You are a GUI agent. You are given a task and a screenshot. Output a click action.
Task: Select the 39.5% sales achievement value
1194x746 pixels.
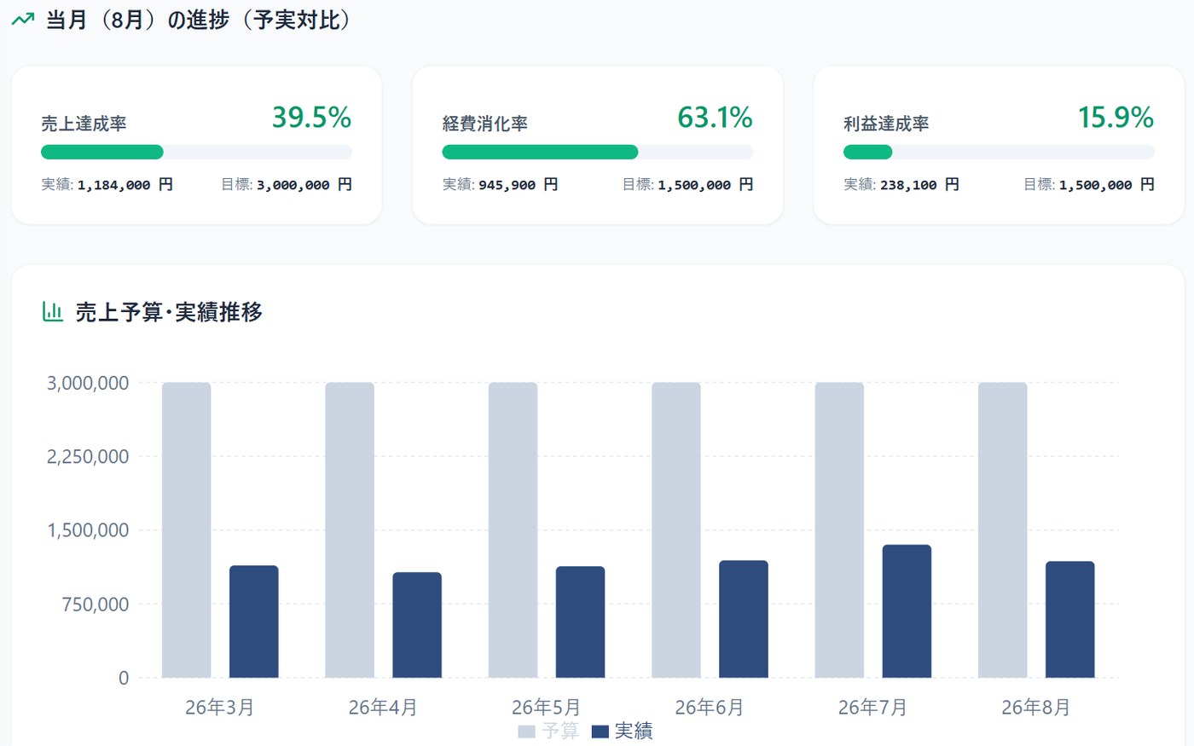click(x=311, y=118)
